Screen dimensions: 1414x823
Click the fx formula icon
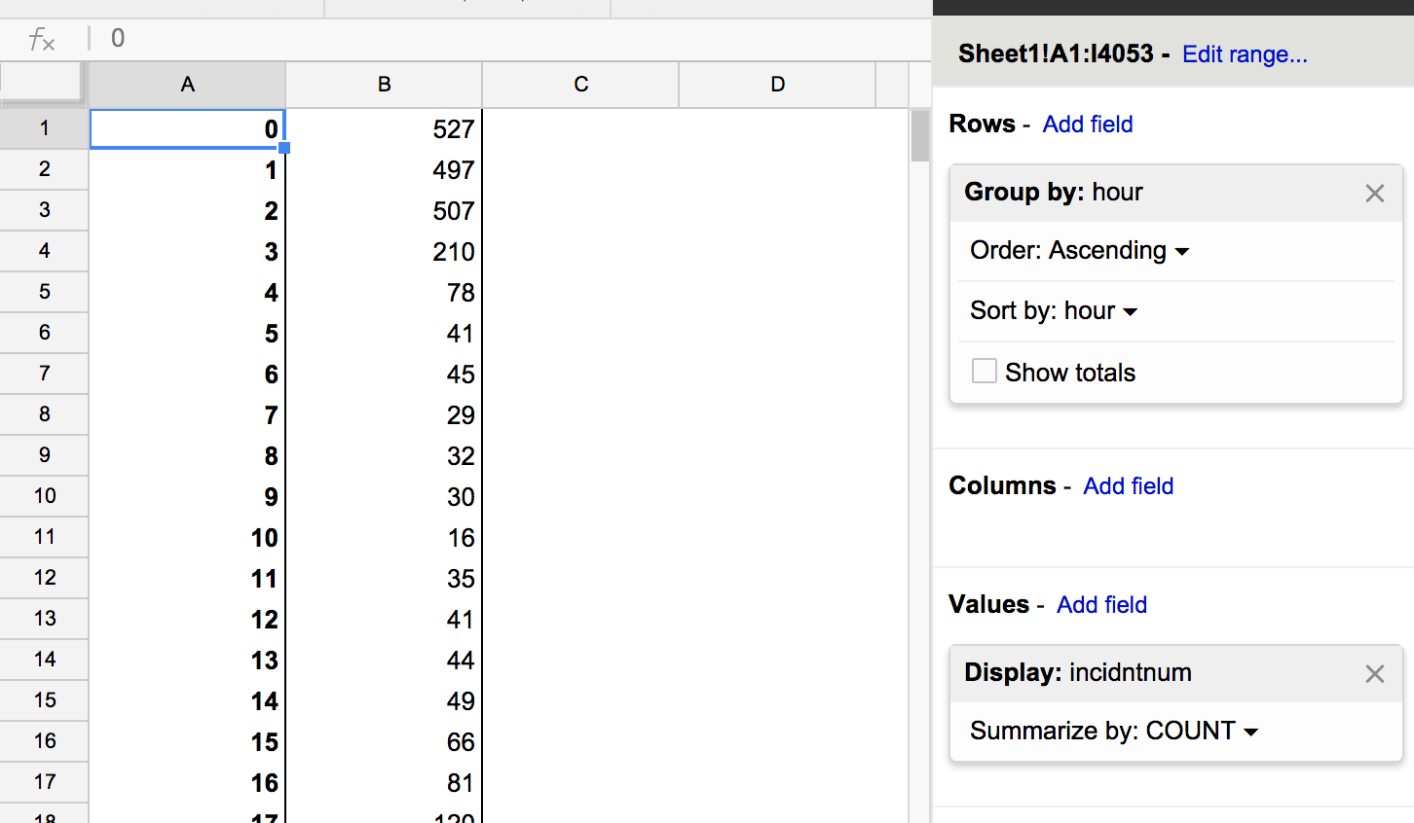click(x=41, y=39)
